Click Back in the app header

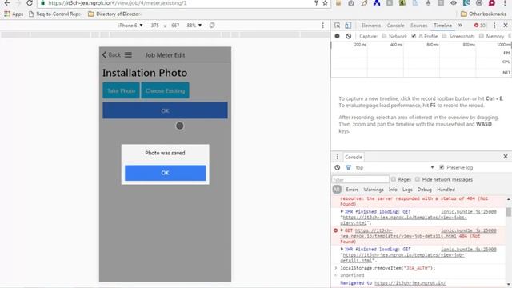(x=112, y=55)
